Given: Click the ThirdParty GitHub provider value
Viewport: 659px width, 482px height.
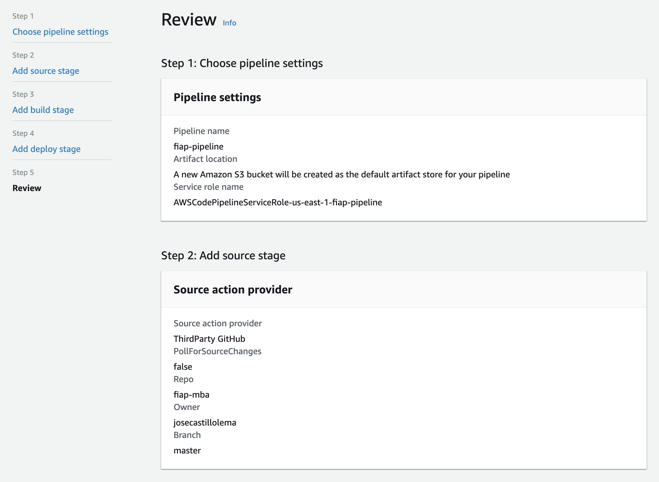Looking at the screenshot, I should (209, 339).
